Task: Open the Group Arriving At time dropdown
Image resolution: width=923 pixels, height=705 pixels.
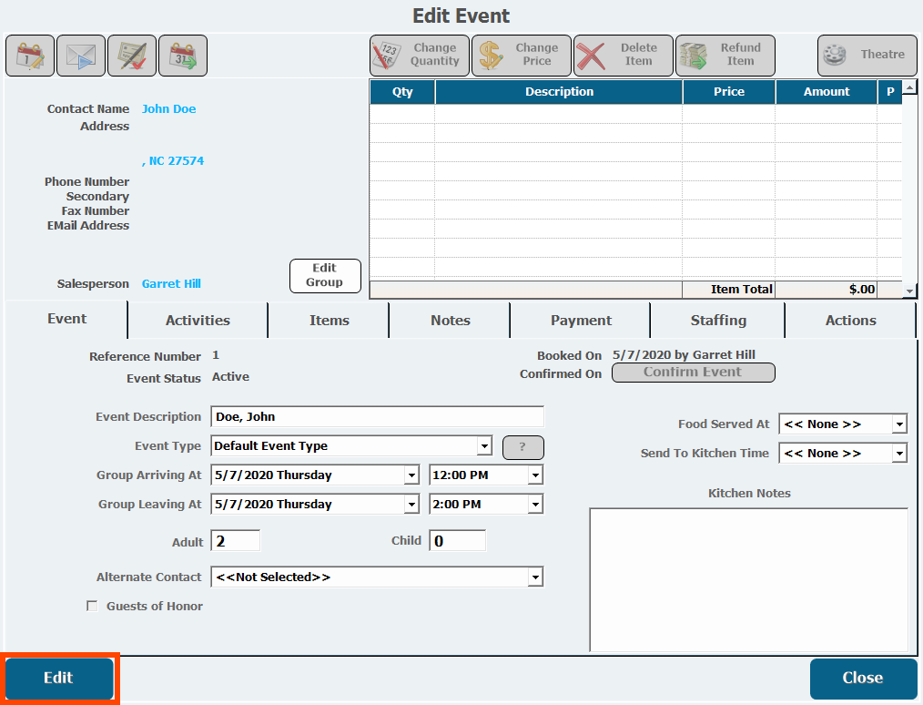Action: tap(535, 475)
